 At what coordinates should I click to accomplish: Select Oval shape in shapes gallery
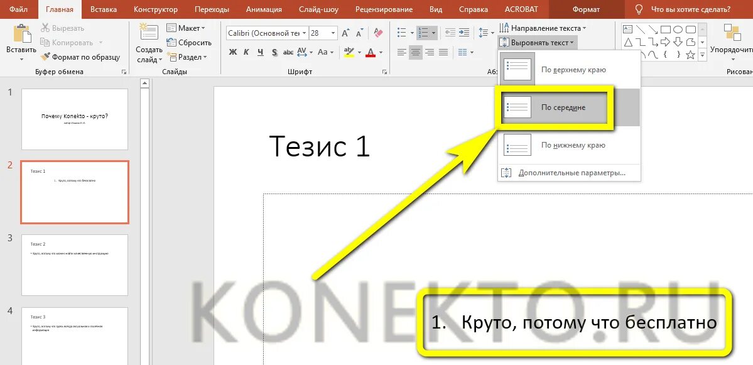tap(678, 29)
